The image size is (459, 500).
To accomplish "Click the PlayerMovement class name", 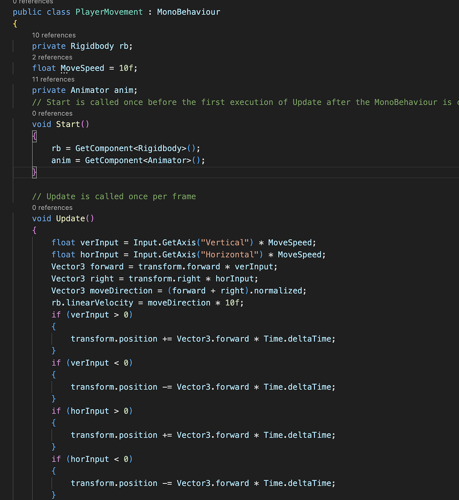I will point(109,12).
